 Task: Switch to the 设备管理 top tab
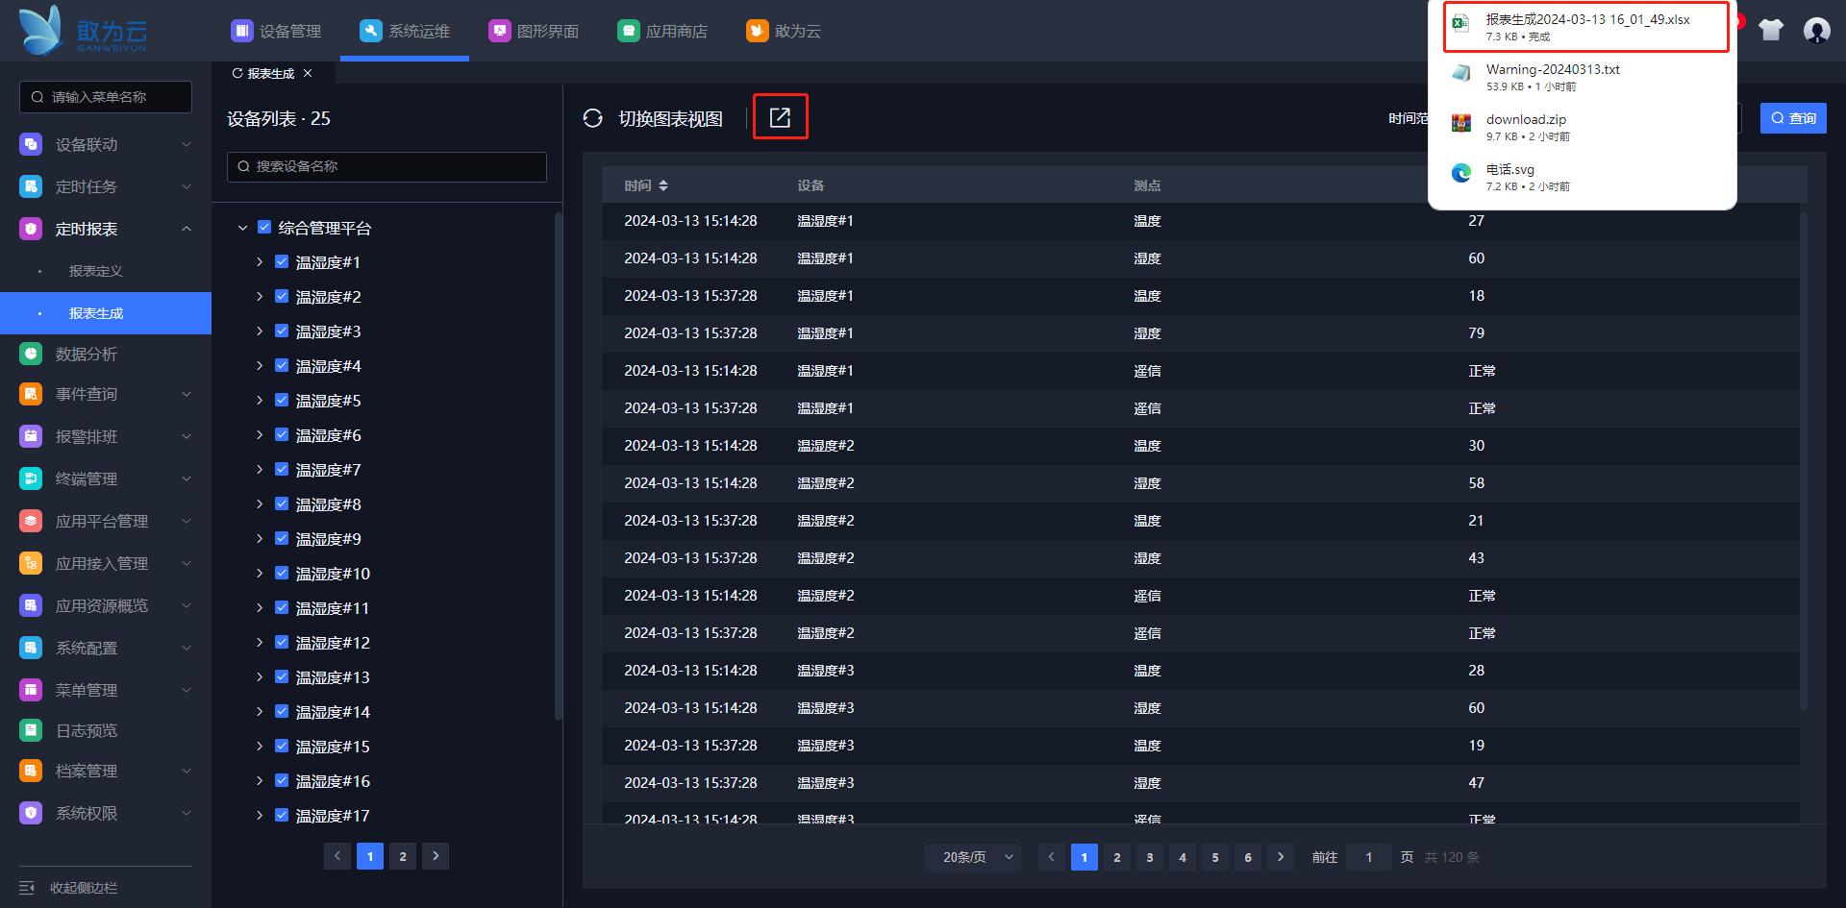pos(277,31)
